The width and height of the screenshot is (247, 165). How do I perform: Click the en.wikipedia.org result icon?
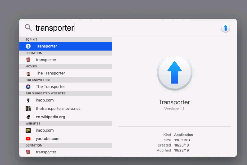click(28, 117)
